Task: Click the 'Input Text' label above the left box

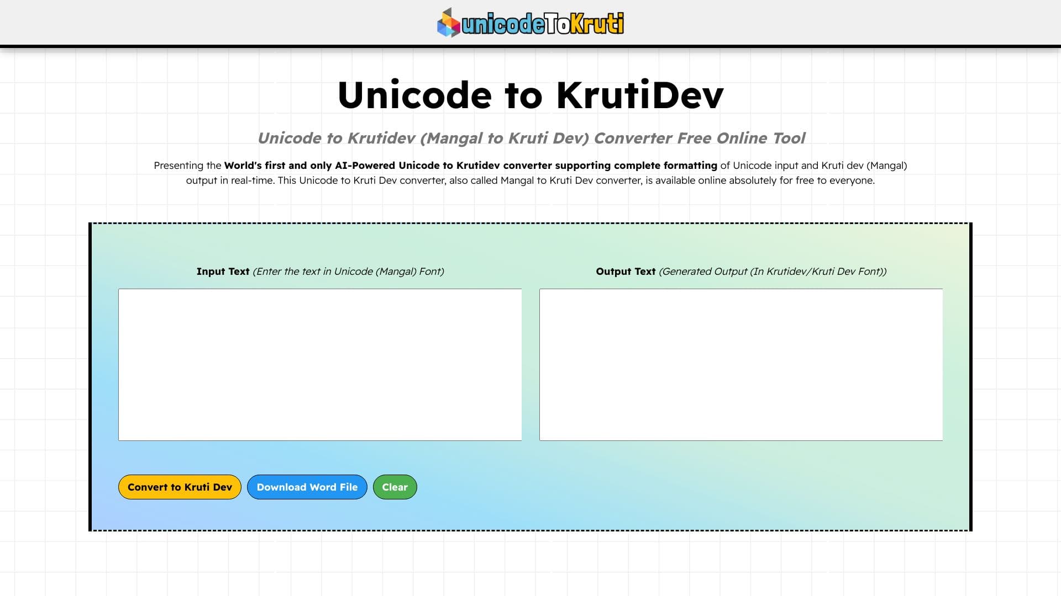Action: [x=222, y=271]
